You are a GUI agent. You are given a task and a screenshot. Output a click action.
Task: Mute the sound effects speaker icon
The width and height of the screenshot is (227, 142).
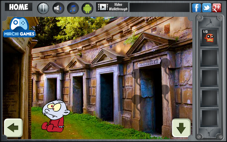(x=58, y=8)
